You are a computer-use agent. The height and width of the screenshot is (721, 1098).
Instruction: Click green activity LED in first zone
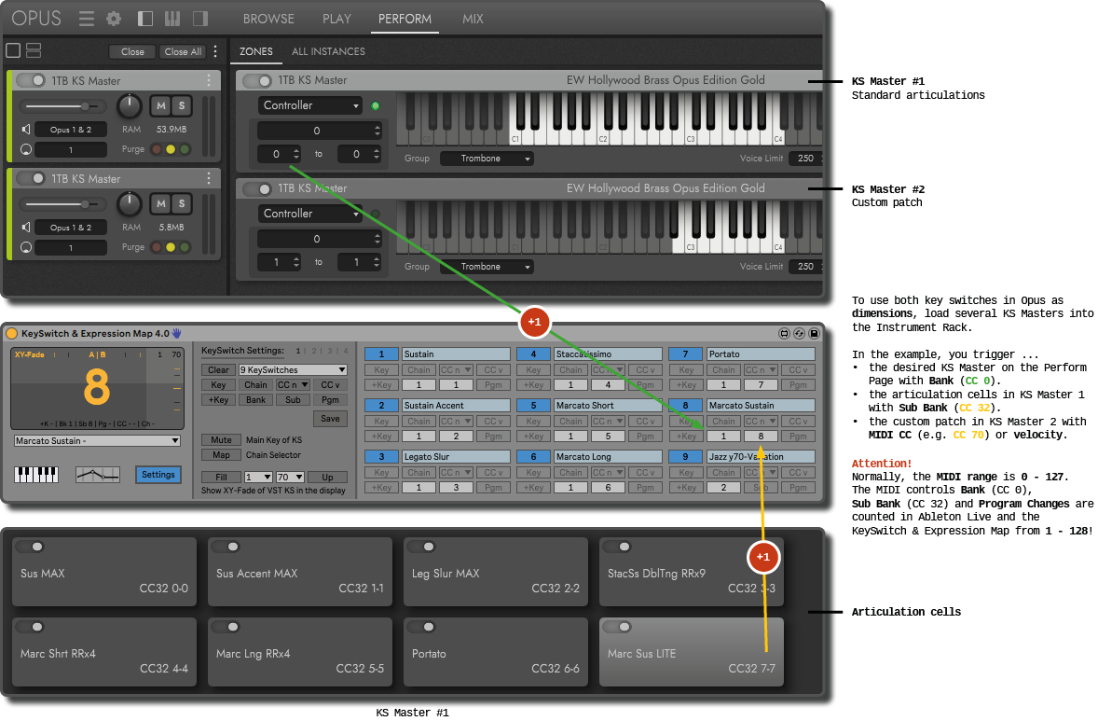[x=376, y=105]
